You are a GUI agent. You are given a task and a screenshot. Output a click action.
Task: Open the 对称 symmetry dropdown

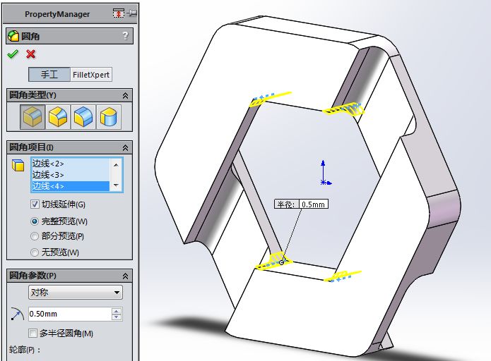pos(76,293)
